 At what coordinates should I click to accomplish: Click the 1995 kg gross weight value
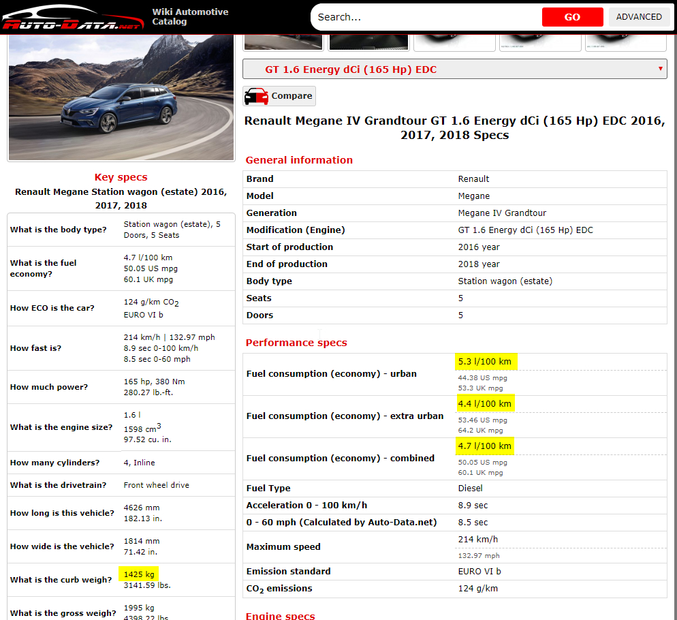click(x=138, y=608)
